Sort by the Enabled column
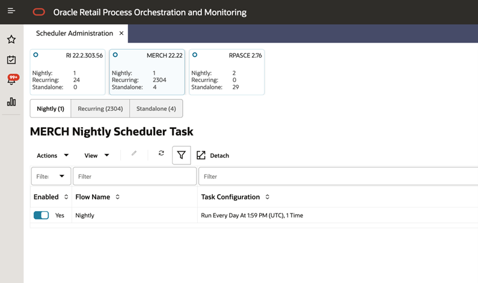The width and height of the screenshot is (478, 283). pos(66,197)
